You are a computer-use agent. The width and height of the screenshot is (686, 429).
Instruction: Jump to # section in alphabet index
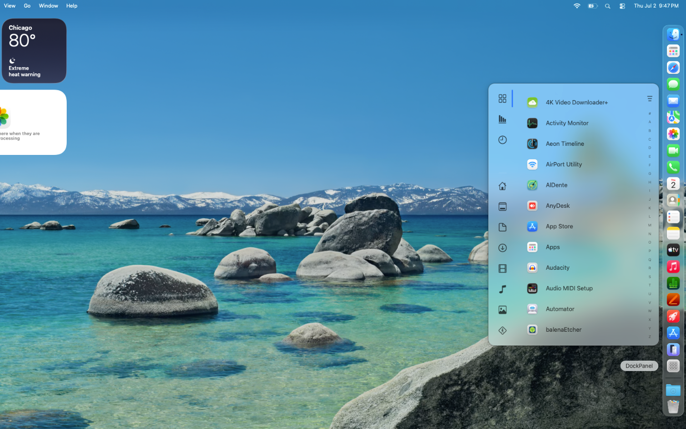point(649,113)
